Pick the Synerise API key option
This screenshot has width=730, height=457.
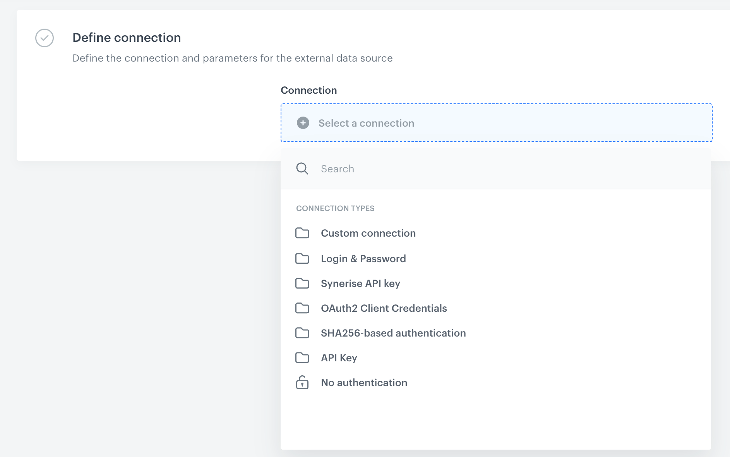[495, 283]
